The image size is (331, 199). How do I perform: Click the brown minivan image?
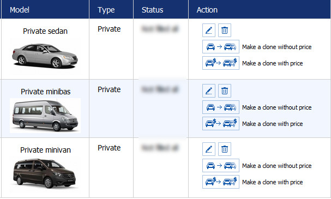click(45, 173)
